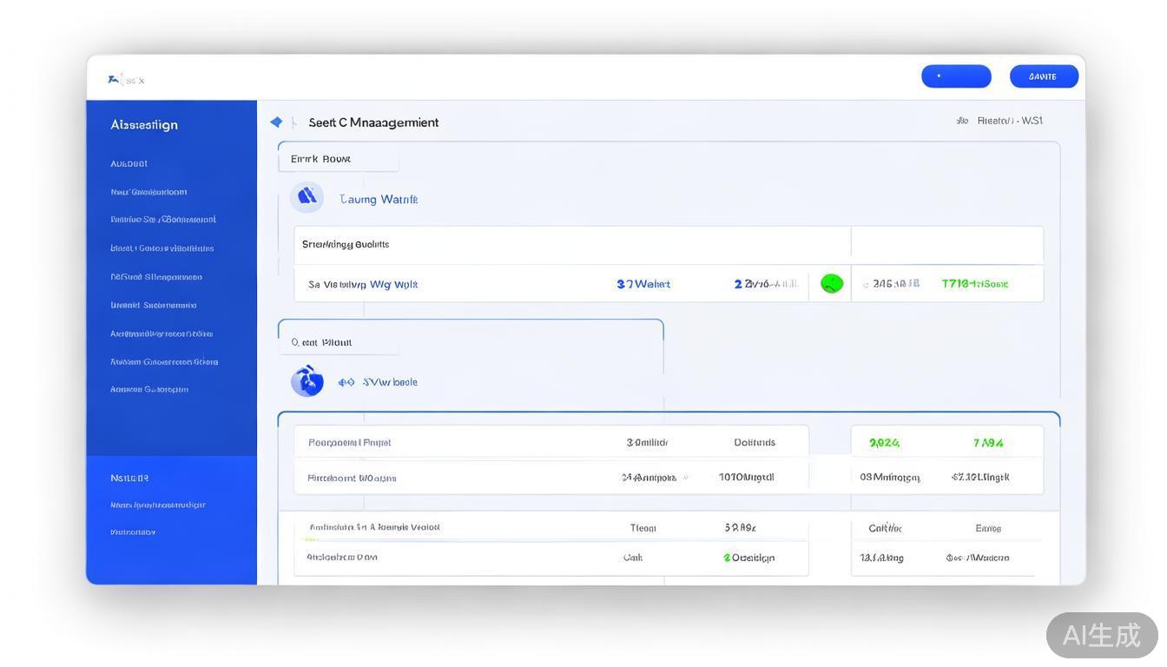1167x667 pixels.
Task: Click the blue diamond icon beside the page title
Action: 276,122
